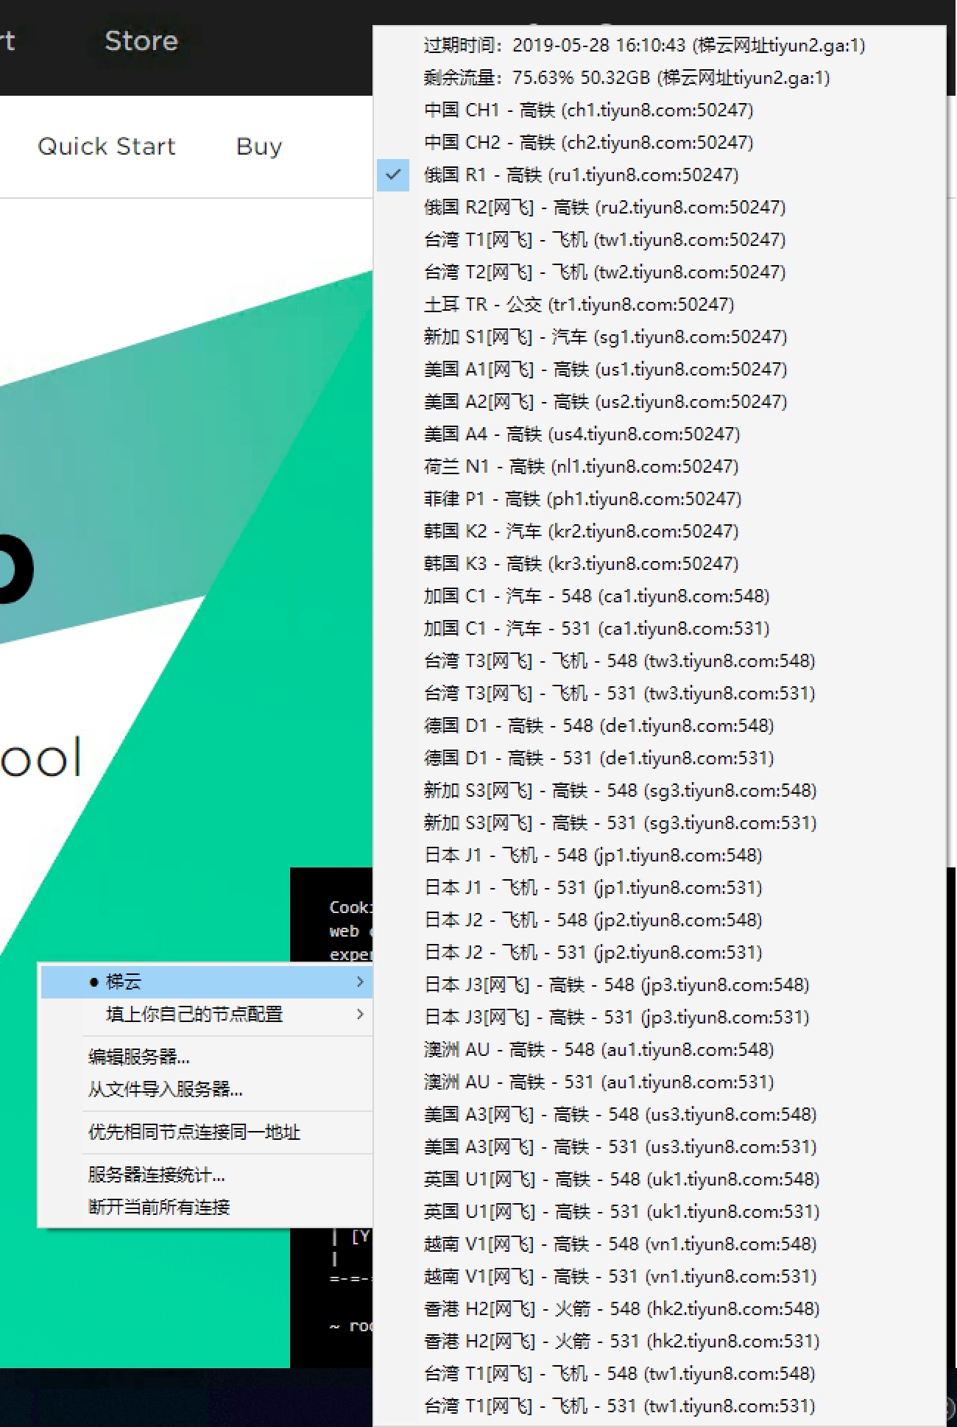Choose 从文件导入服务器... option
Screen dimensions: 957x1427
pyautogui.click(x=166, y=1089)
